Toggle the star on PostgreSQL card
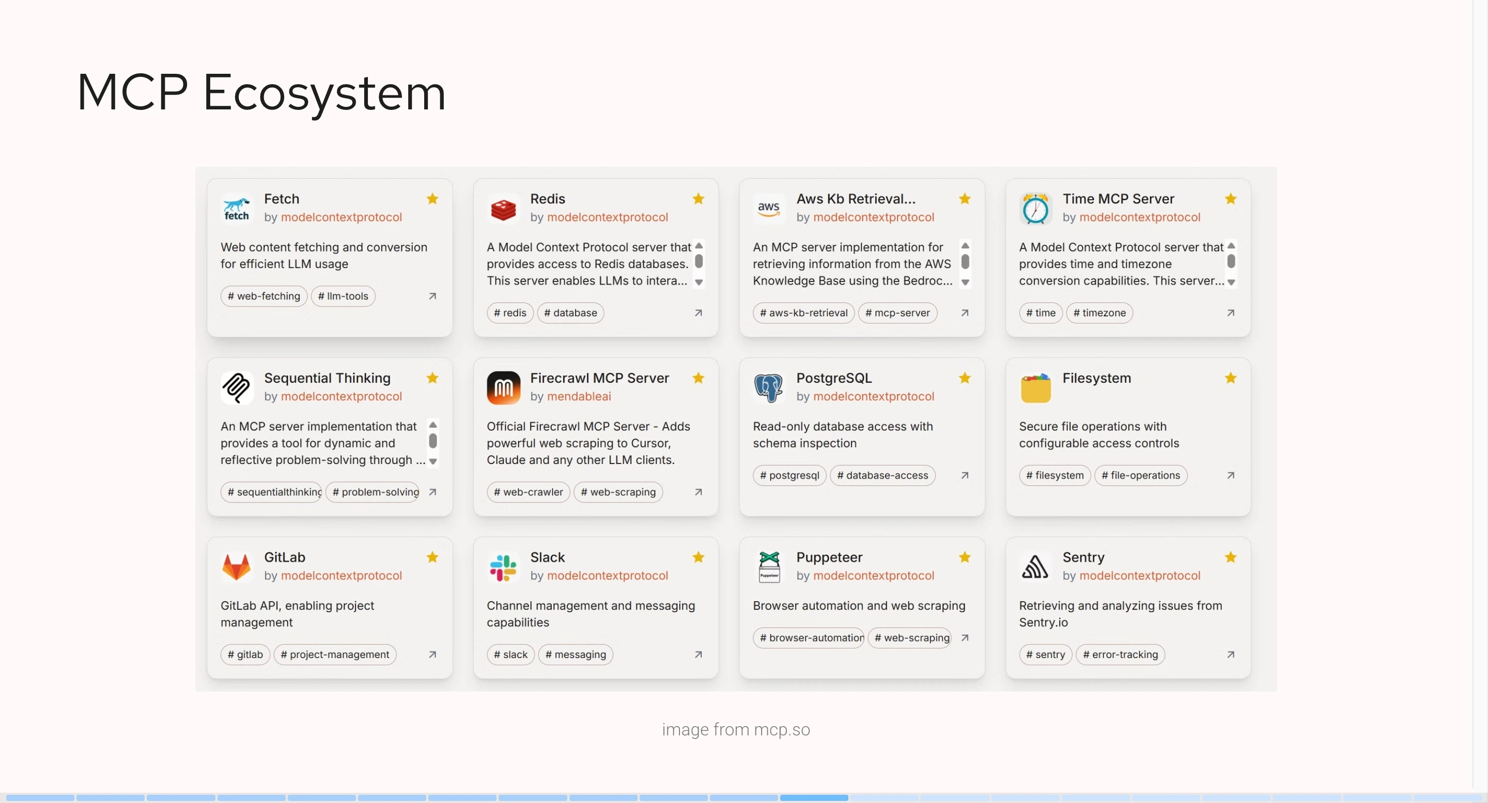Viewport: 1488px width, 803px height. click(965, 378)
